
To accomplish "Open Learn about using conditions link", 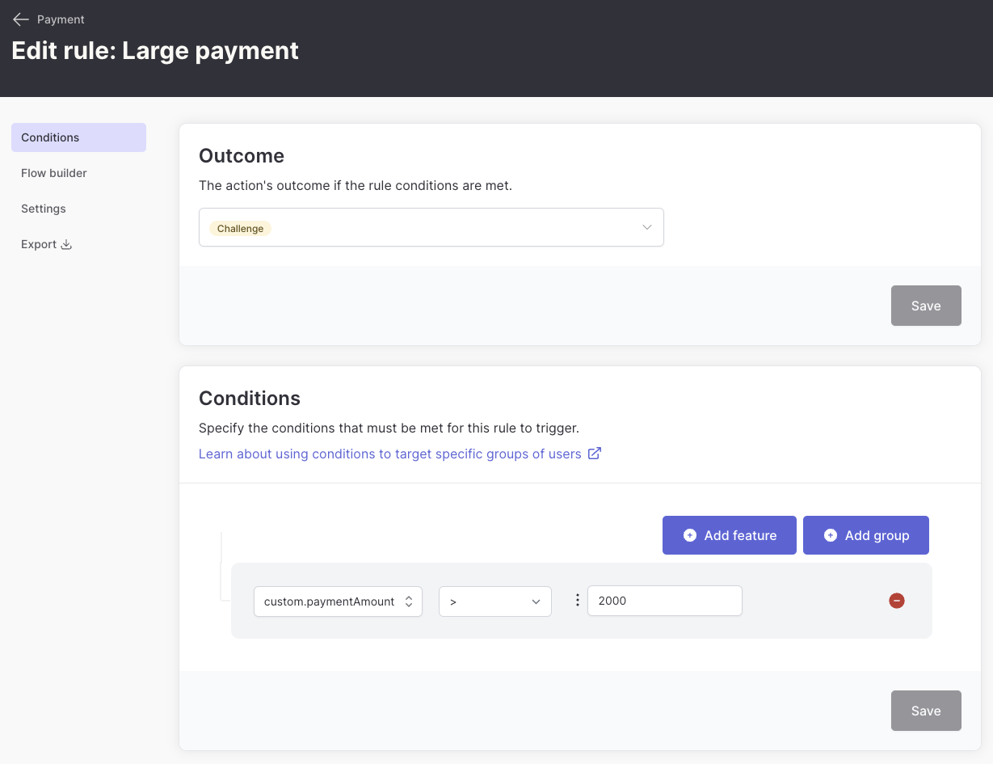I will pos(390,454).
